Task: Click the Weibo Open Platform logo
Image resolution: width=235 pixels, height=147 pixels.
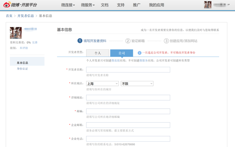Action: pyautogui.click(x=20, y=5)
